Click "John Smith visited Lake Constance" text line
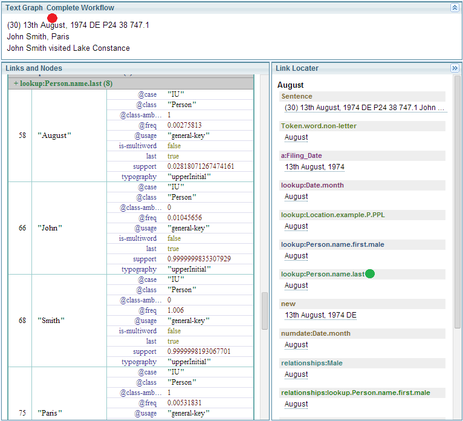463x421 pixels. click(68, 48)
